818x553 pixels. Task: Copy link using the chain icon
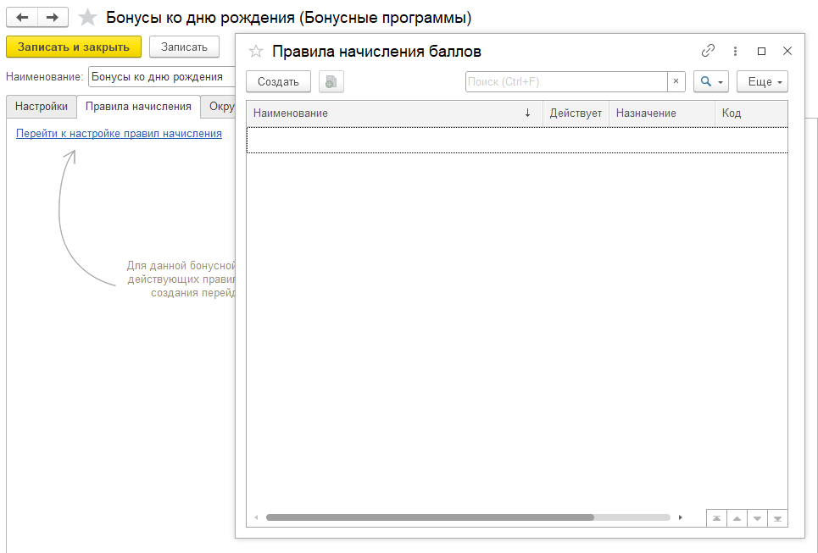[708, 51]
